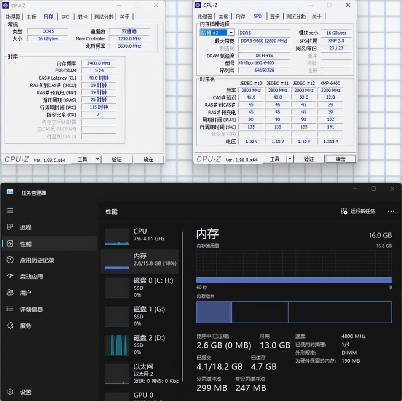This screenshot has height=401, width=402.
Task: Click the 验证 button in CPU-Z
Action: pos(117,159)
